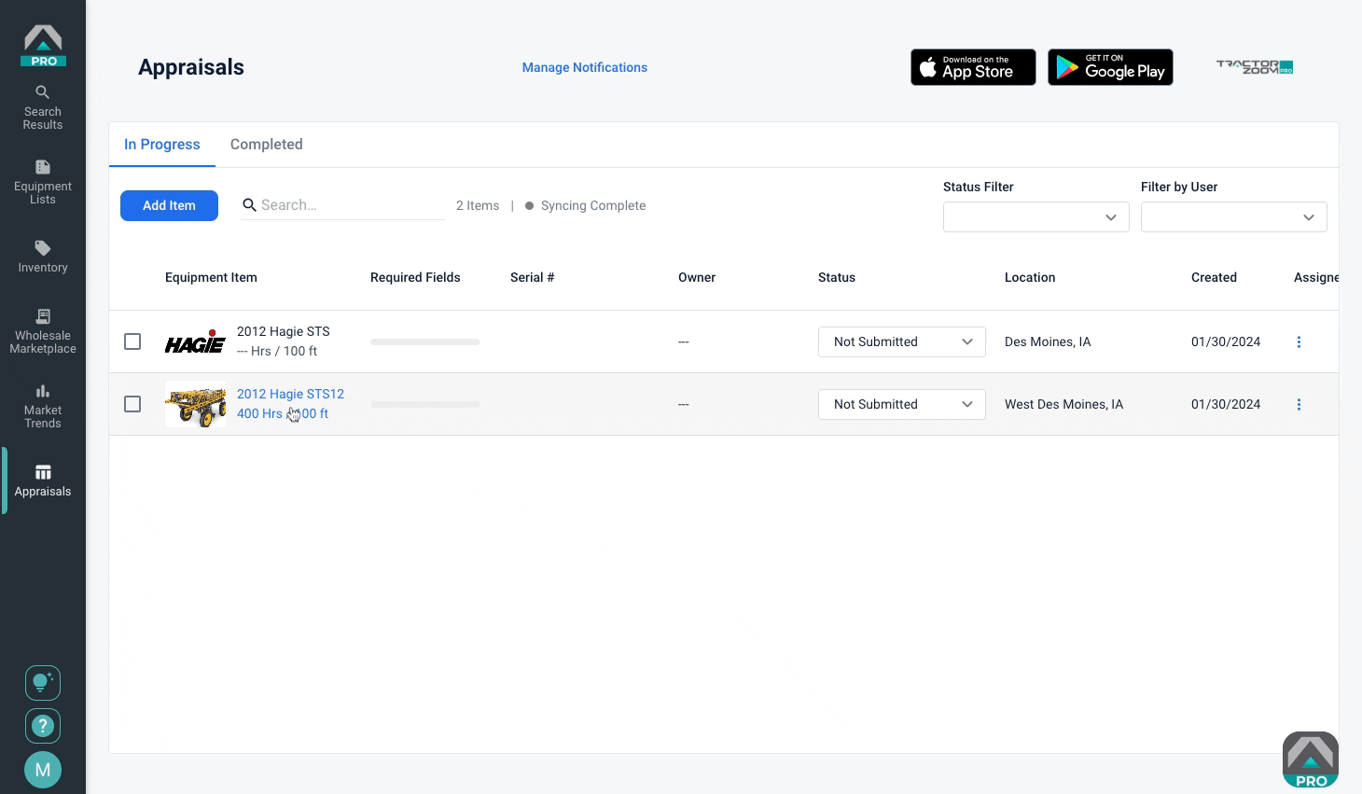Viewport: 1362px width, 794px height.
Task: Click the lightbulb ideas icon
Action: (43, 683)
